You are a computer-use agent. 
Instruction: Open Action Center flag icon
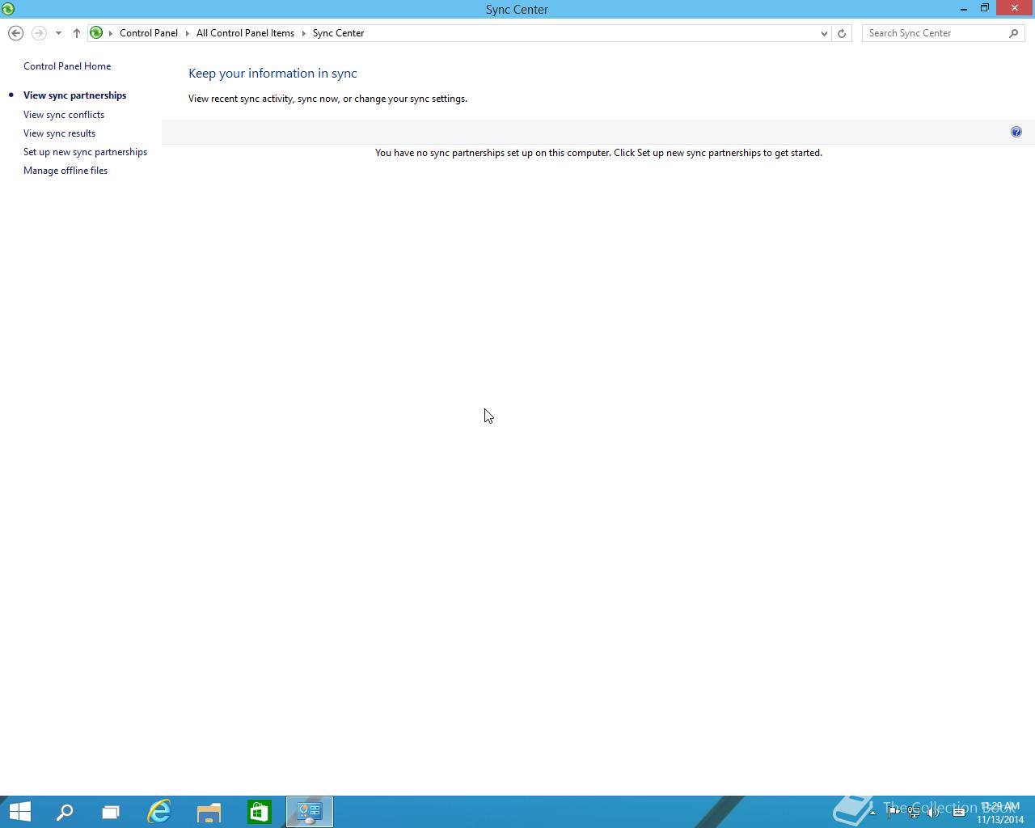[x=893, y=813]
